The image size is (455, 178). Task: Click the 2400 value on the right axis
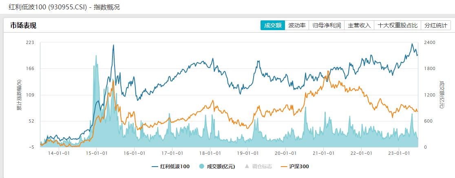point(430,42)
